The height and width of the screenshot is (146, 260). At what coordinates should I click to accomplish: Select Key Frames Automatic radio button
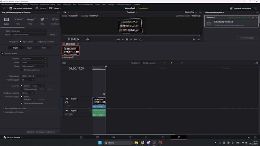22,97
